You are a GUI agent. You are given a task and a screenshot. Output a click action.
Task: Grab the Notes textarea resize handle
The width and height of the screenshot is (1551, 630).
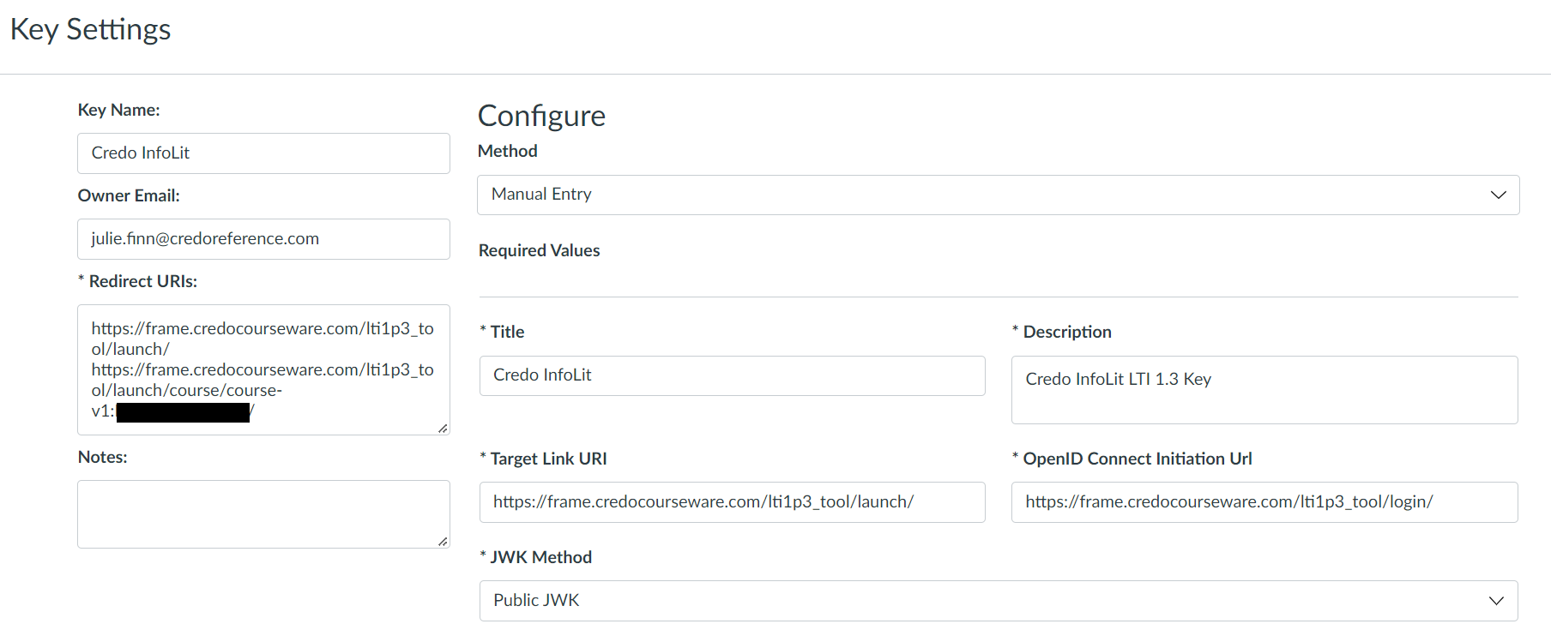click(443, 541)
